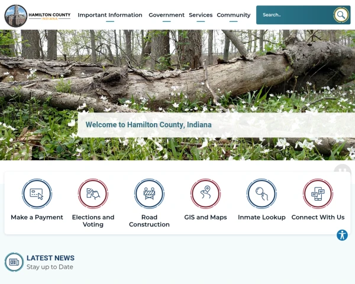Click the GIS and Maps label
The height and width of the screenshot is (284, 355).
205,217
